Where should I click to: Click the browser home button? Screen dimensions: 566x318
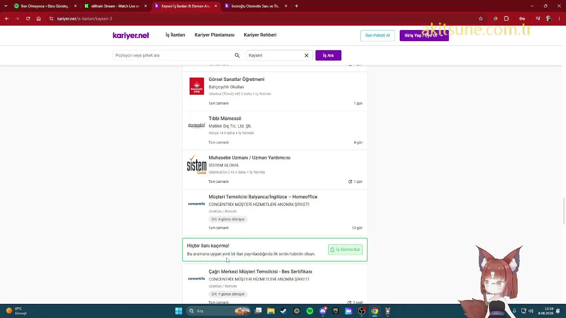tap(38, 19)
